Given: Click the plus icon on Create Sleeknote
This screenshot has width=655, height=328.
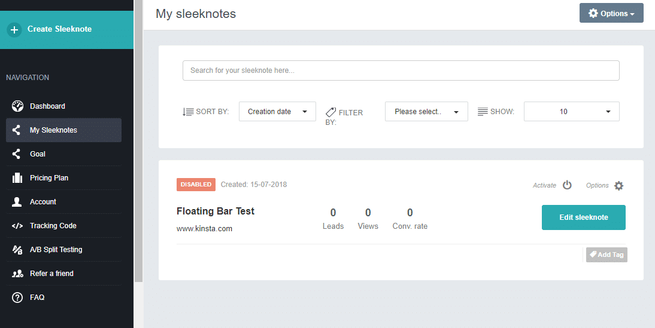Looking at the screenshot, I should [x=15, y=29].
